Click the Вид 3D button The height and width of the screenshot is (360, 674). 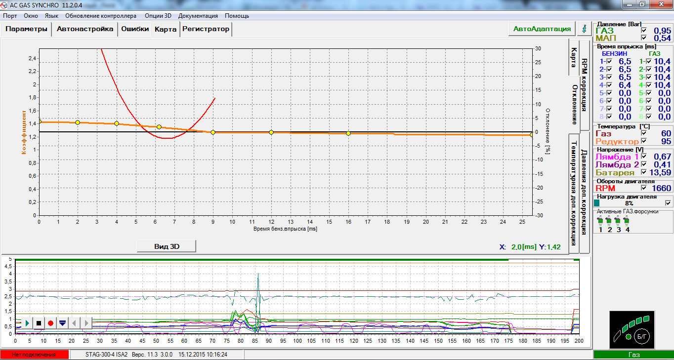click(167, 246)
